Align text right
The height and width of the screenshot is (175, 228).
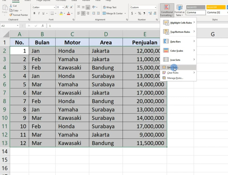88,13
